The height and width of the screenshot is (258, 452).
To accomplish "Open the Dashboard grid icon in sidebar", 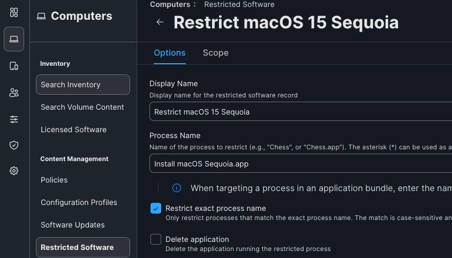I will [x=14, y=12].
